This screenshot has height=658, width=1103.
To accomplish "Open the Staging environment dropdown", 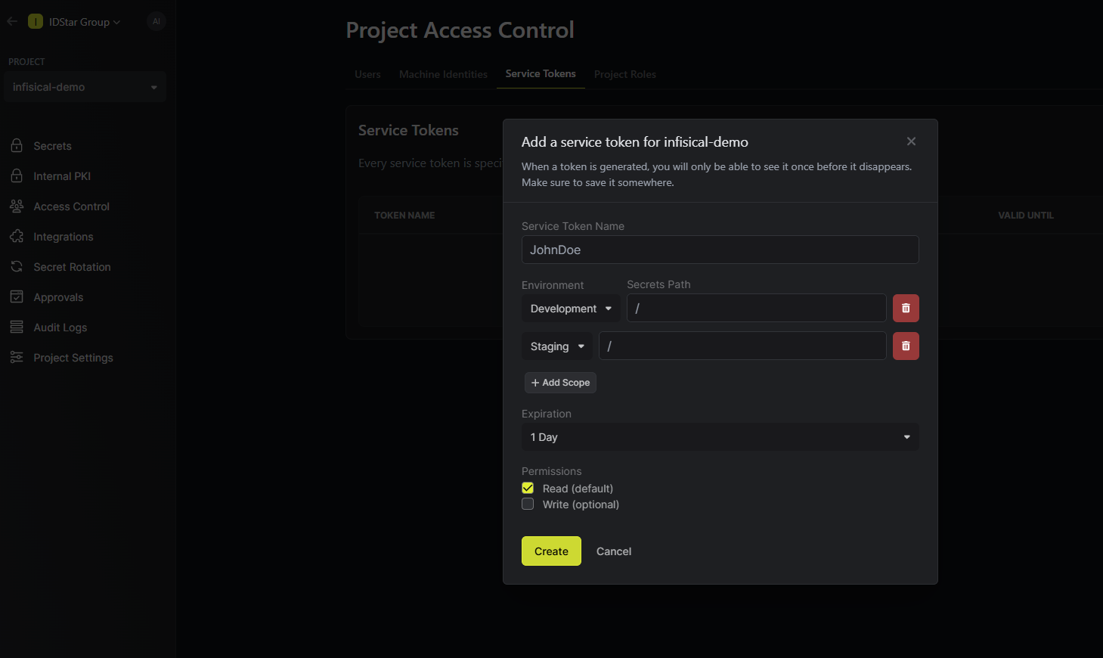I will click(x=557, y=346).
